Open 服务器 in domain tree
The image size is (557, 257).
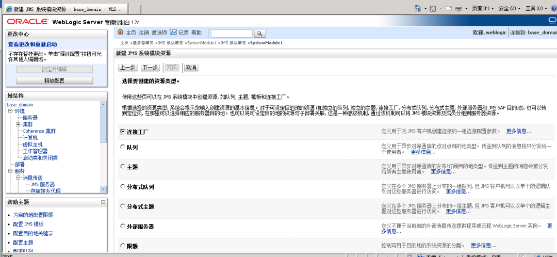click(x=30, y=118)
